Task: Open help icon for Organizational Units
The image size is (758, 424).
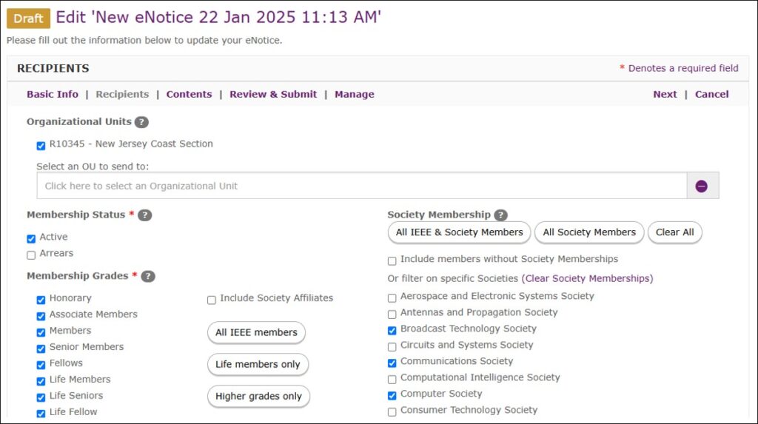Action: 141,122
